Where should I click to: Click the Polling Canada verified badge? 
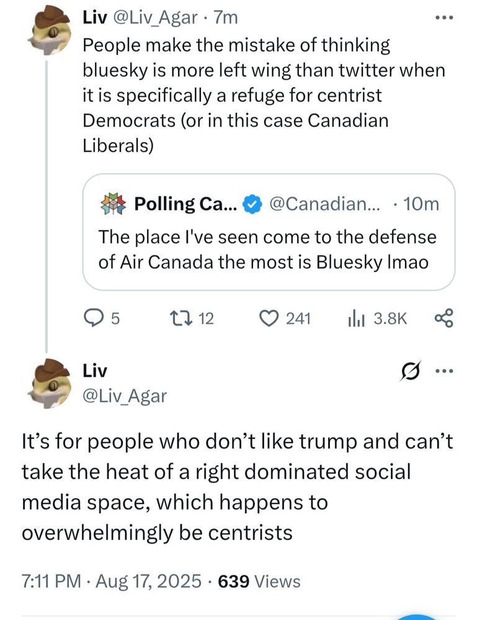point(251,203)
